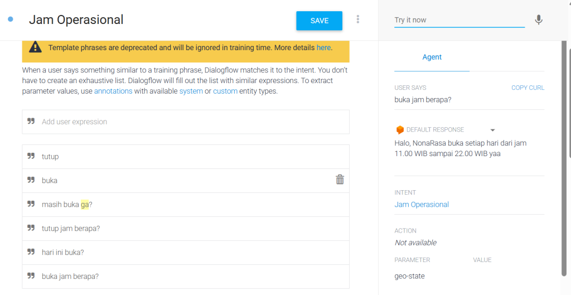The image size is (571, 295).
Task: Open the annotations link
Action: 113,91
